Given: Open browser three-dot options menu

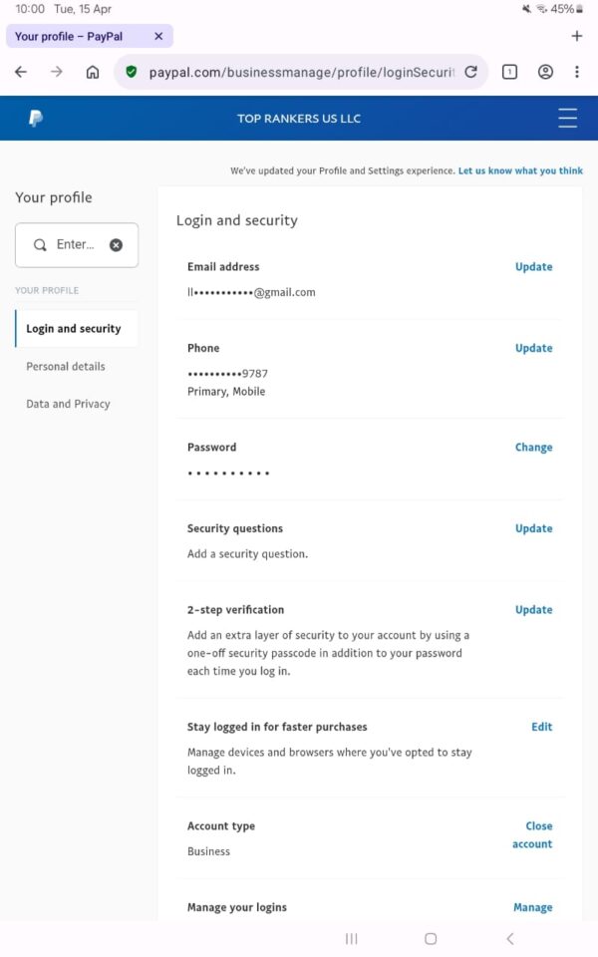Looking at the screenshot, I should 576,72.
